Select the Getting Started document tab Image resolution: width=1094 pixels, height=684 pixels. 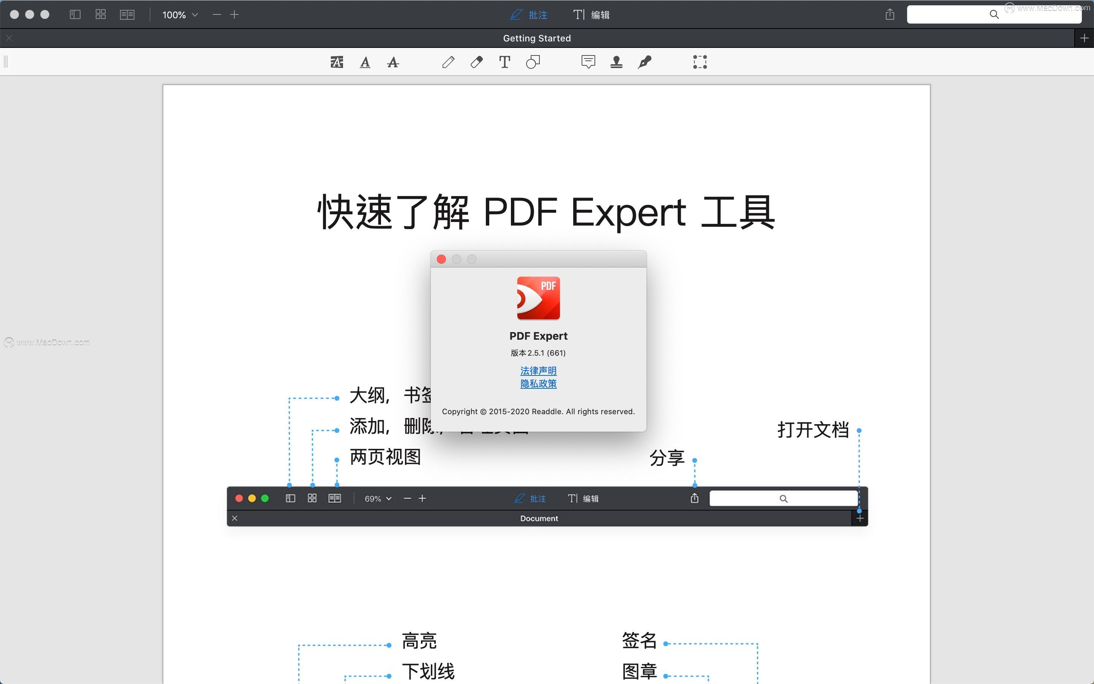[x=537, y=38]
